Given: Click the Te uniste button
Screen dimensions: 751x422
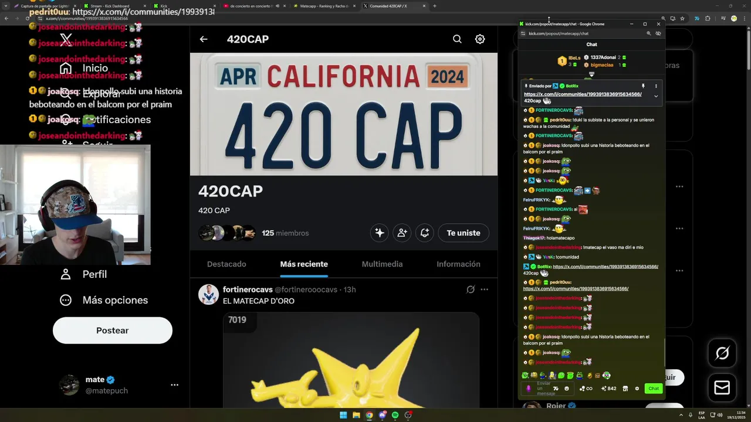Looking at the screenshot, I should pos(464,233).
